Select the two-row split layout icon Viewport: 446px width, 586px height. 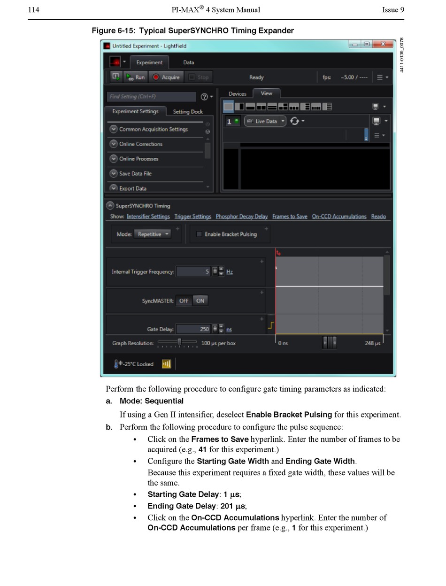point(250,107)
